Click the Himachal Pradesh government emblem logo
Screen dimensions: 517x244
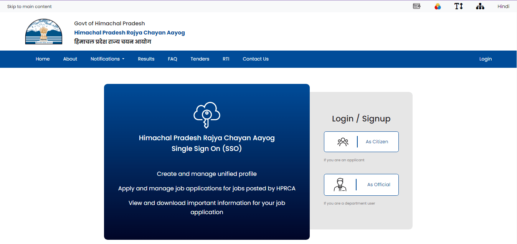(x=43, y=32)
